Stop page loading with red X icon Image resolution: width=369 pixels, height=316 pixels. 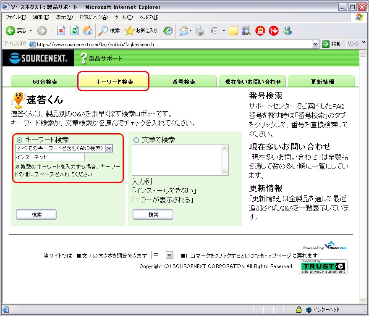[x=61, y=31]
